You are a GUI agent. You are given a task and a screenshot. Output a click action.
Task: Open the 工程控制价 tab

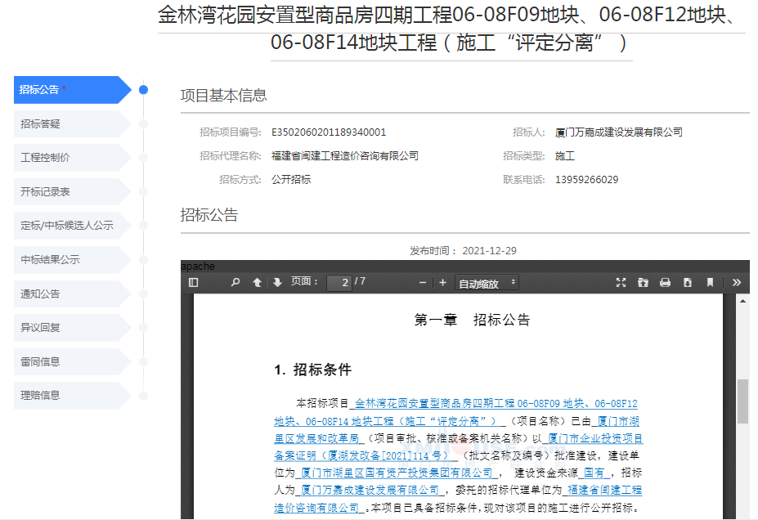(x=73, y=158)
